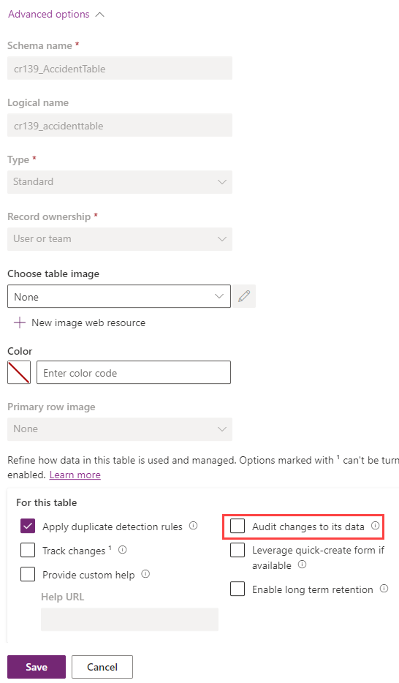The height and width of the screenshot is (683, 399).
Task: Click info icon beside Leverage quick-create form
Action: coord(302,565)
